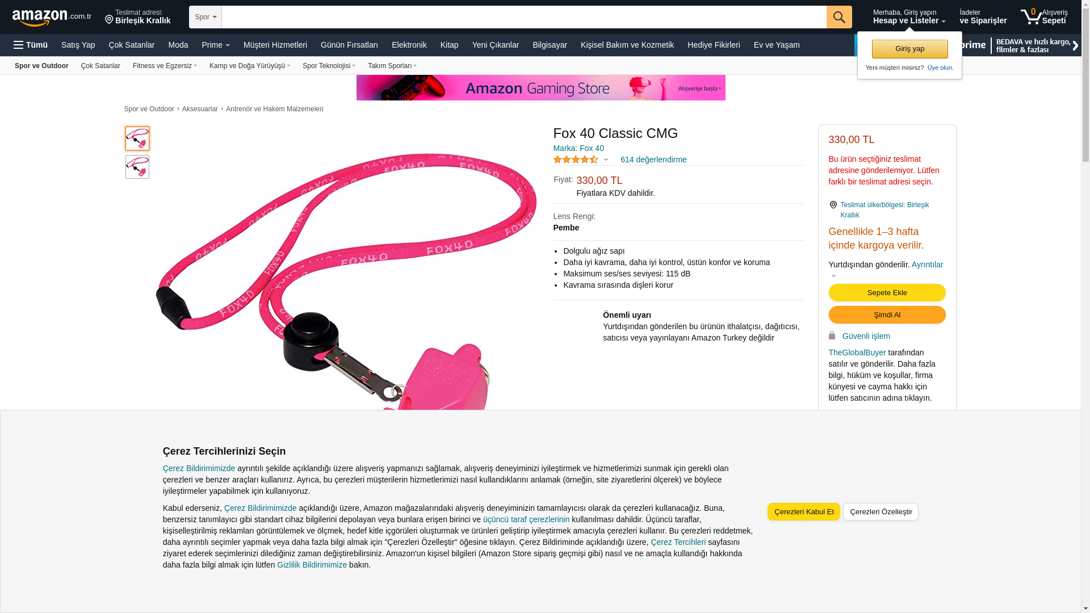Open the Tümü hamburger menu

pos(31,45)
